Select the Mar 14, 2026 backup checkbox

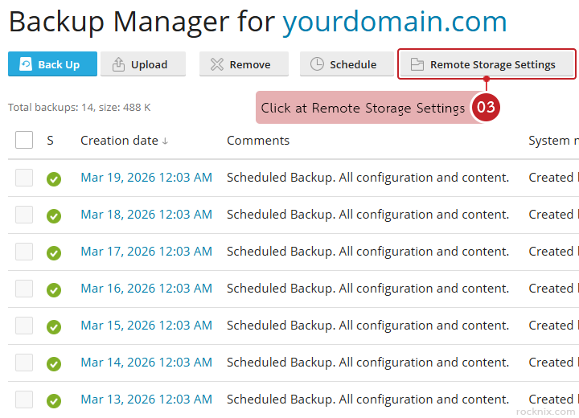[x=24, y=363]
